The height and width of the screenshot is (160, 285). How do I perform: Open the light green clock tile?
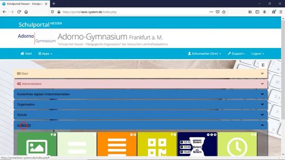237,144
